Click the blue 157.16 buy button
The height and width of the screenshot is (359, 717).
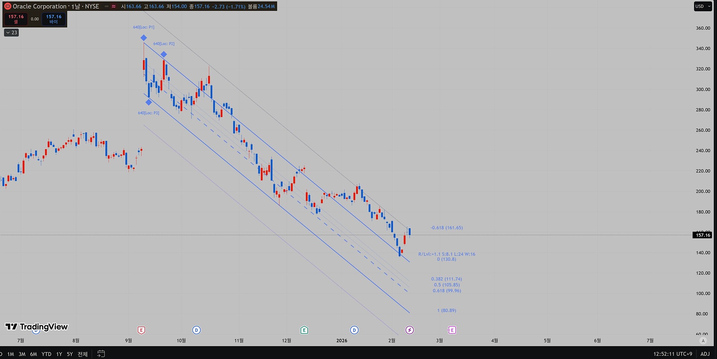point(53,19)
